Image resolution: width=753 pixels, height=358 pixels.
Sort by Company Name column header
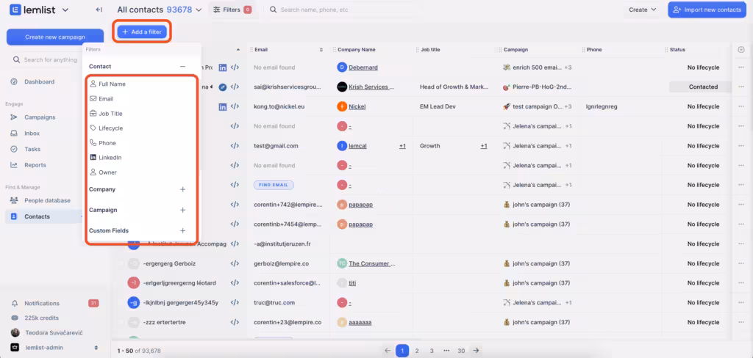coord(357,49)
